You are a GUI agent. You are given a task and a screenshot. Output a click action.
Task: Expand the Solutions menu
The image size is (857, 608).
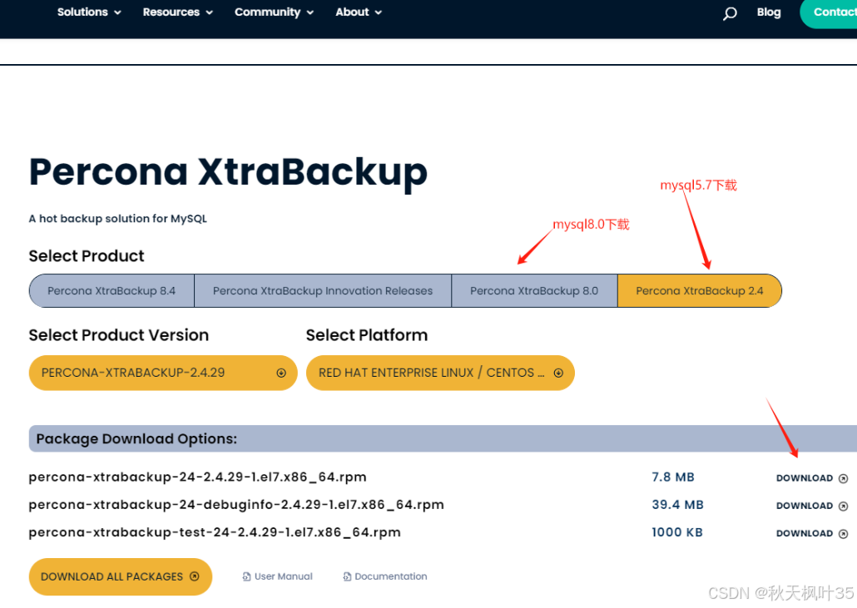(89, 12)
